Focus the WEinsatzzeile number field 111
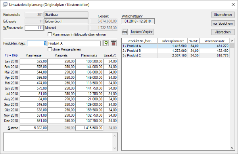The height and width of the screenshot is (154, 238). pyautogui.click(x=34, y=28)
